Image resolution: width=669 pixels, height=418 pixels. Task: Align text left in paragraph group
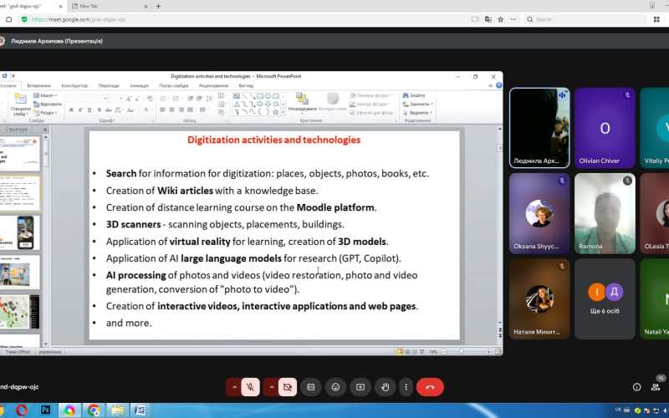[162, 110]
